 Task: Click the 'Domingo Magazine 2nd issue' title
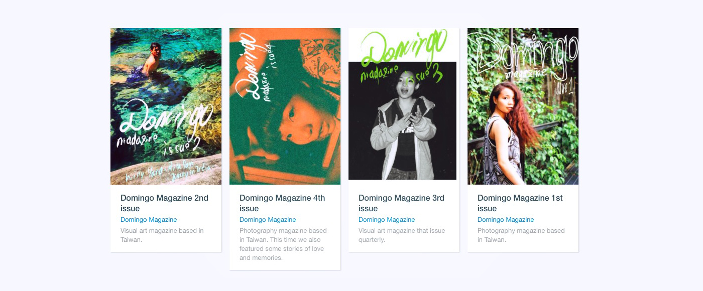pyautogui.click(x=164, y=203)
